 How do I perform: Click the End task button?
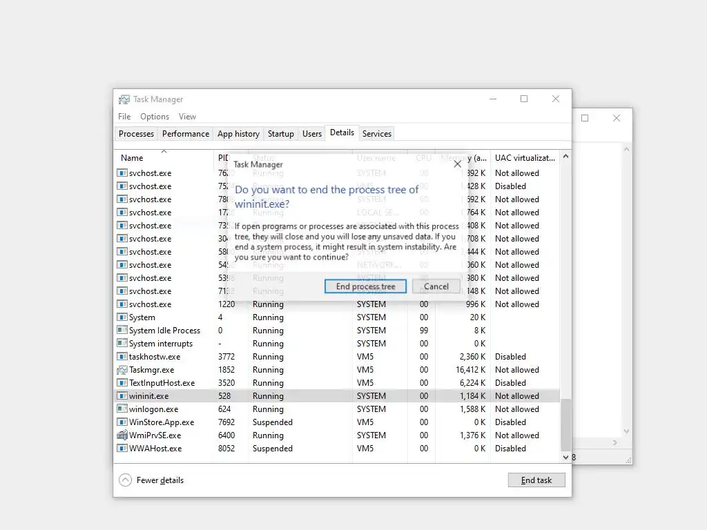[536, 480]
